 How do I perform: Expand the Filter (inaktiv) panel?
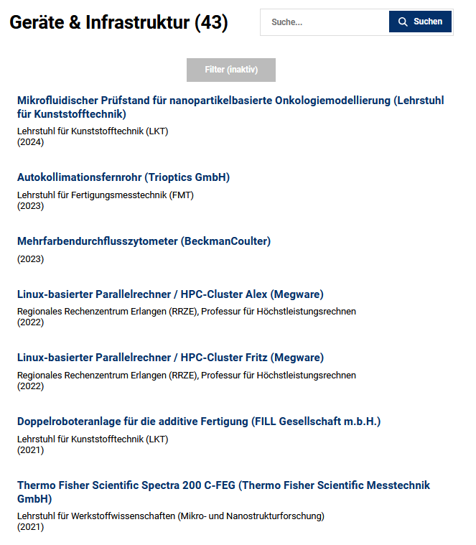230,70
